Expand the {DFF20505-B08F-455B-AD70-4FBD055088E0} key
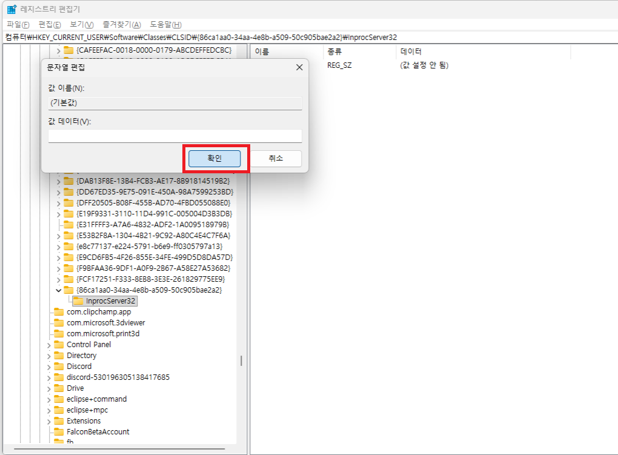The image size is (618, 455). 58,204
